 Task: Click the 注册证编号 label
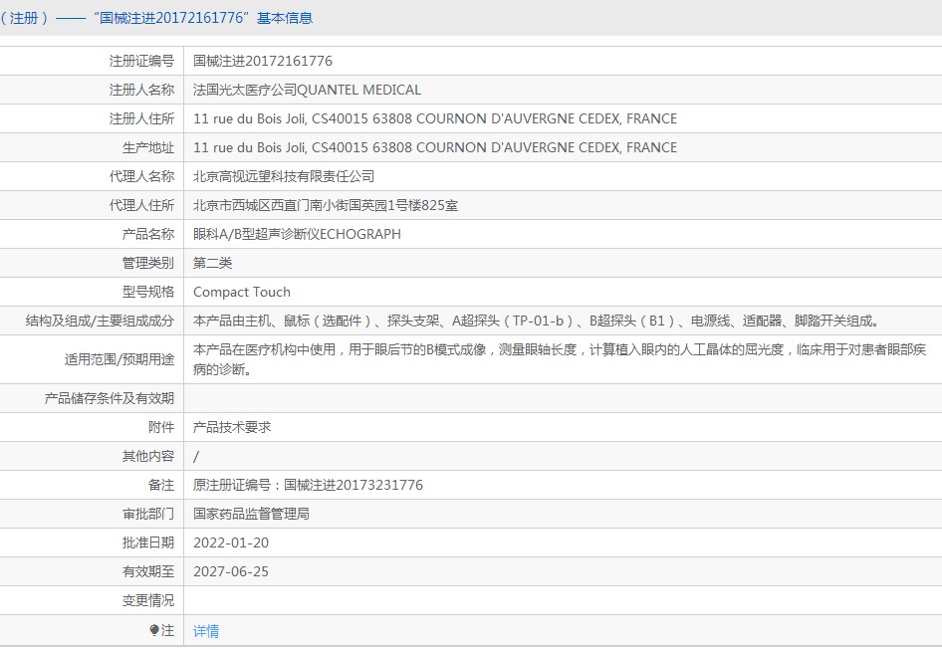pos(141,62)
